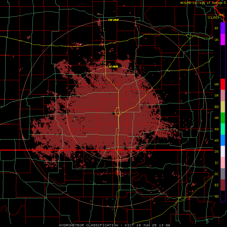Screen dimensions: 227x227
Task: Click the BI dark red legend swatch
Action: [x=223, y=185]
